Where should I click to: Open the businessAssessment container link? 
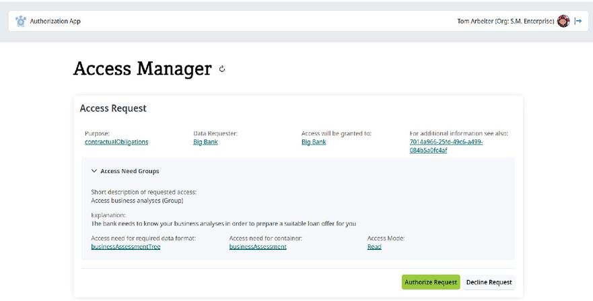258,246
